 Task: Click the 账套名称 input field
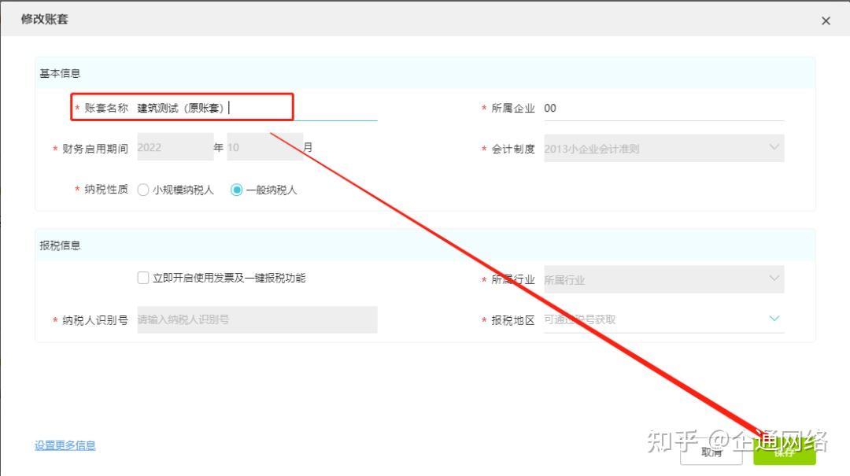point(257,107)
